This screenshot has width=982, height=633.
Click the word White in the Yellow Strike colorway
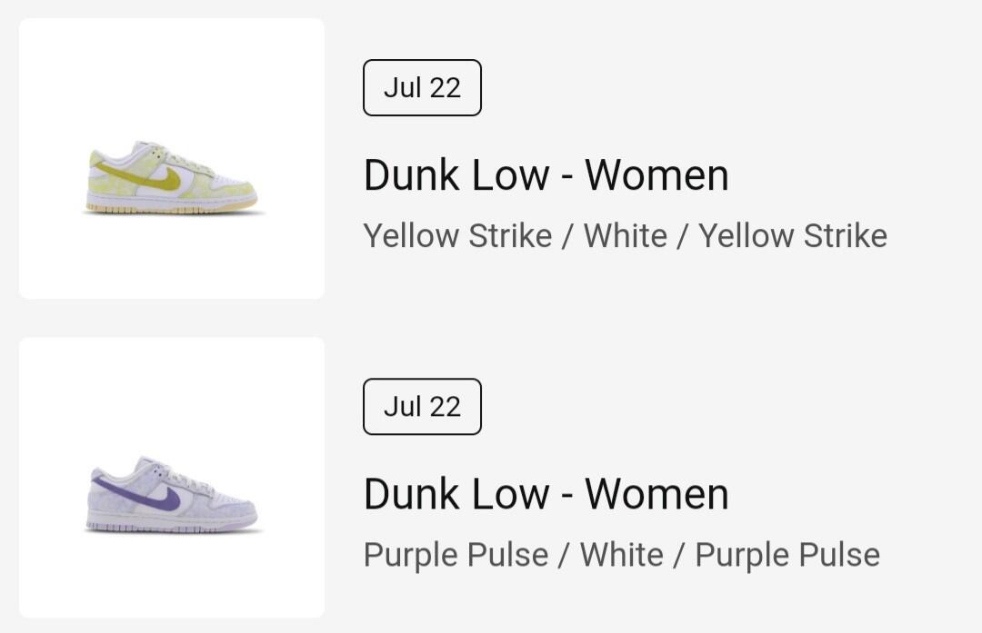[x=625, y=236]
